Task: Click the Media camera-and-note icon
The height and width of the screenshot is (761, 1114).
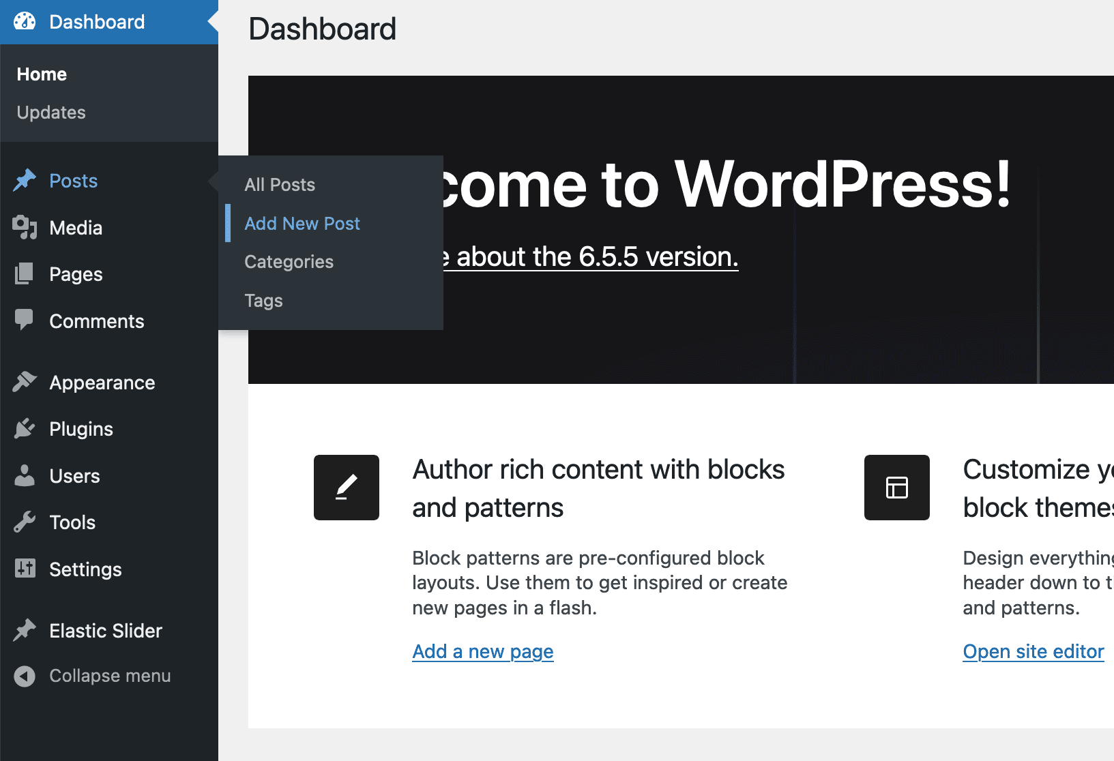Action: click(x=25, y=228)
